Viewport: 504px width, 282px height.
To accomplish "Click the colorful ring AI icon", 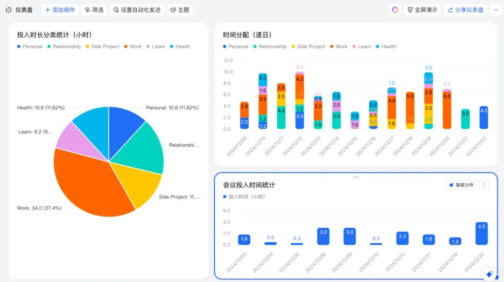I will tap(395, 10).
